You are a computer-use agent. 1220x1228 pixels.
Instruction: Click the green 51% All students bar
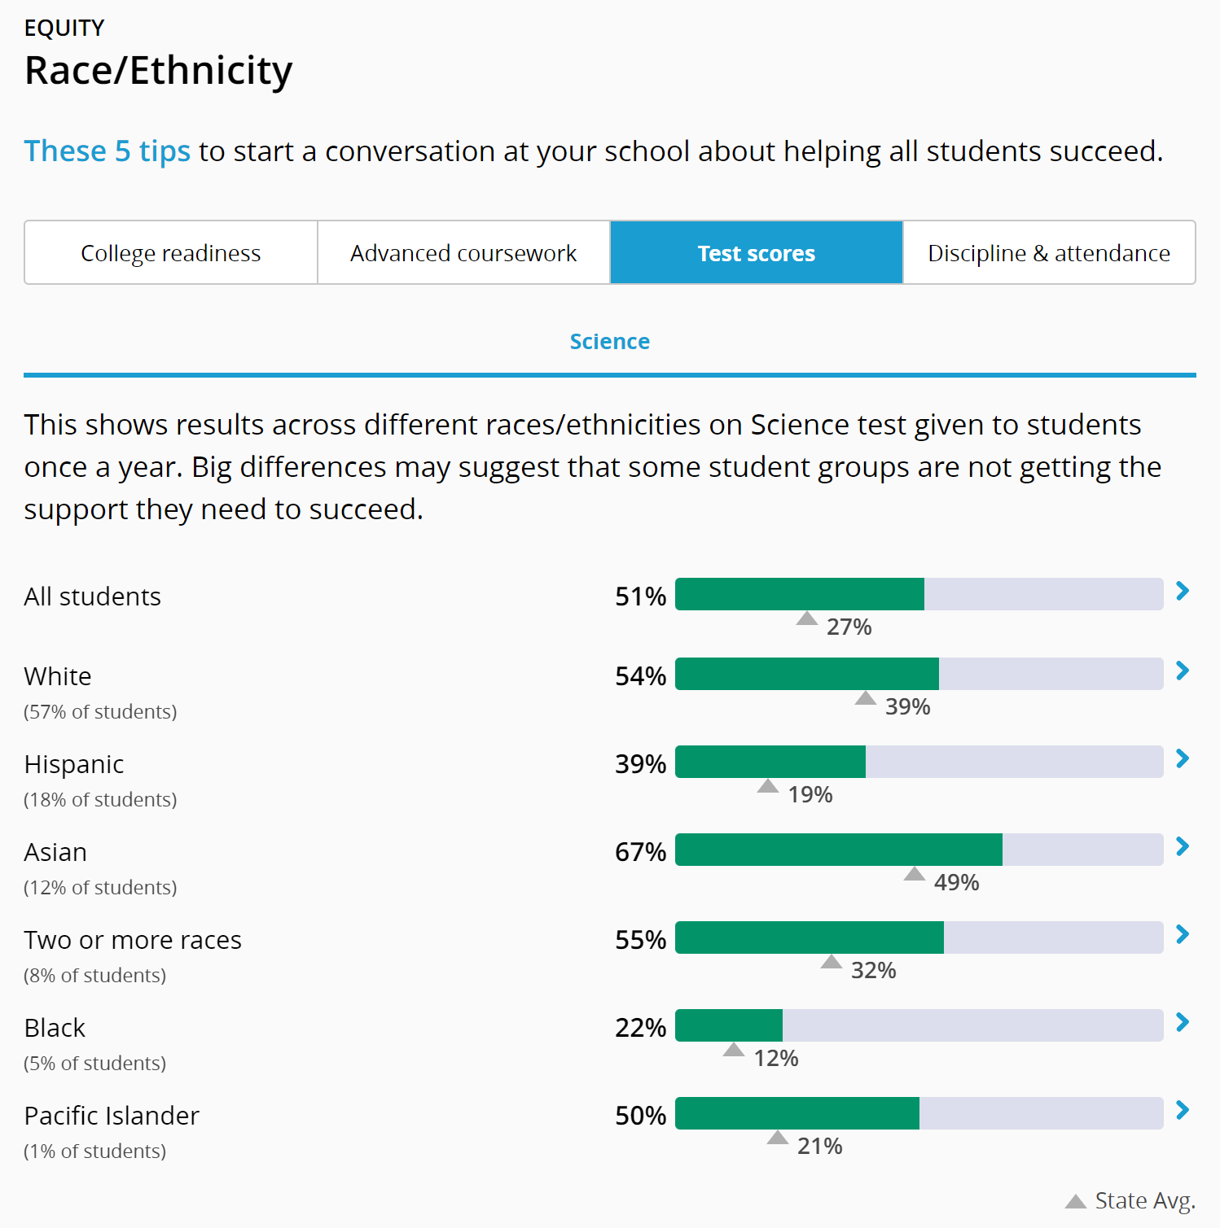pyautogui.click(x=800, y=594)
